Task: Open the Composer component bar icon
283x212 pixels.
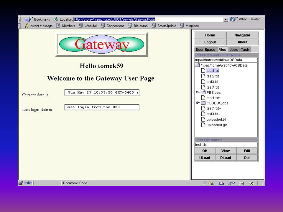Action: 251,183
